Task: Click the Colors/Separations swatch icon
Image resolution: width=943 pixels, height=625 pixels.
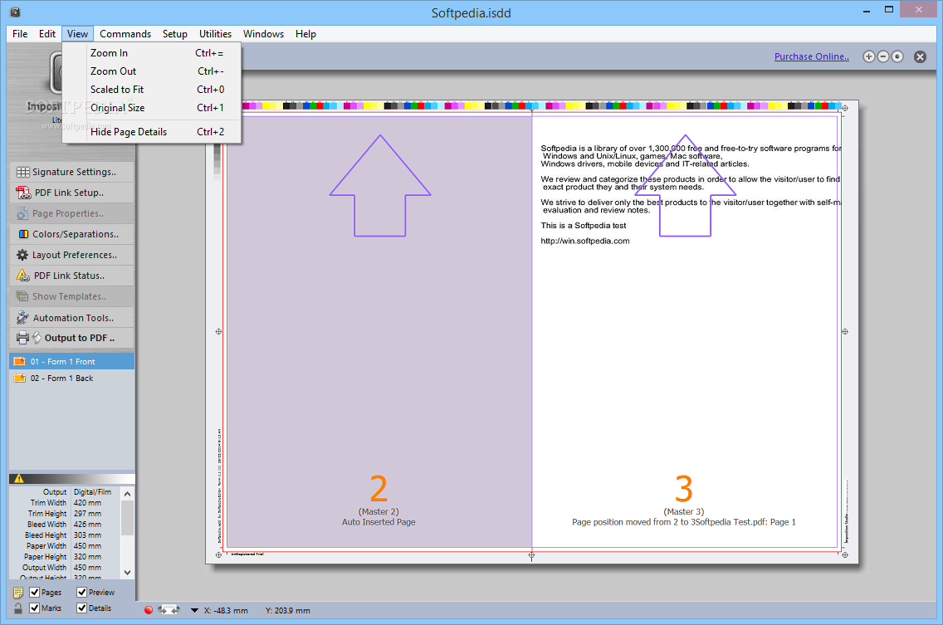Action: coord(23,234)
